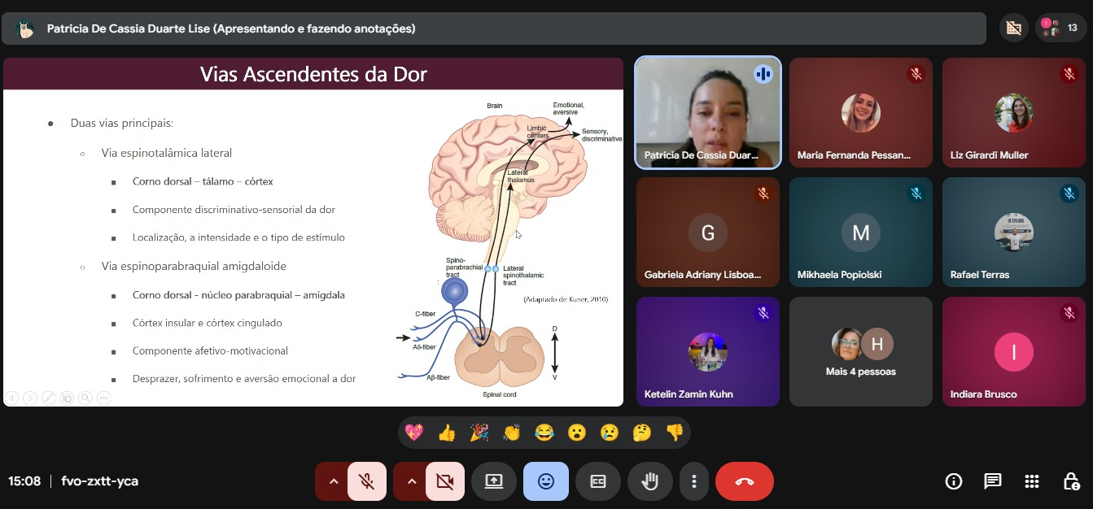
Task: Open the slide's three-dot options menu
Action: [x=103, y=398]
